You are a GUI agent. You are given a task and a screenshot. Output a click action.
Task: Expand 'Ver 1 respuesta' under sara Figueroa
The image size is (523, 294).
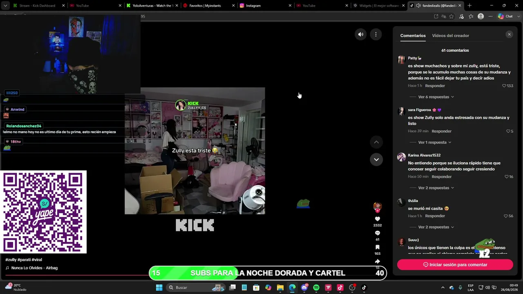[435, 143]
